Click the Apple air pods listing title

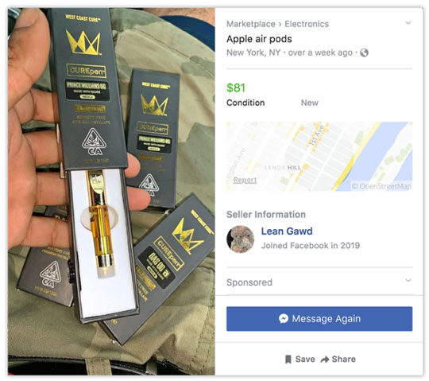pos(259,39)
